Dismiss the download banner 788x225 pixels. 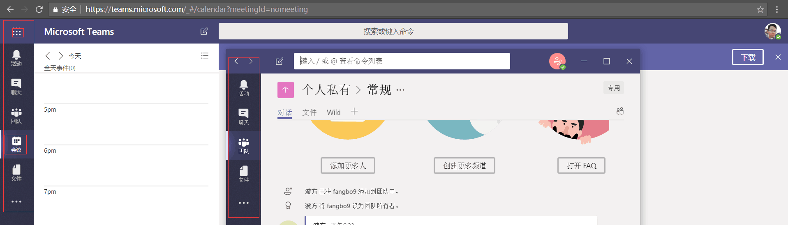(778, 57)
